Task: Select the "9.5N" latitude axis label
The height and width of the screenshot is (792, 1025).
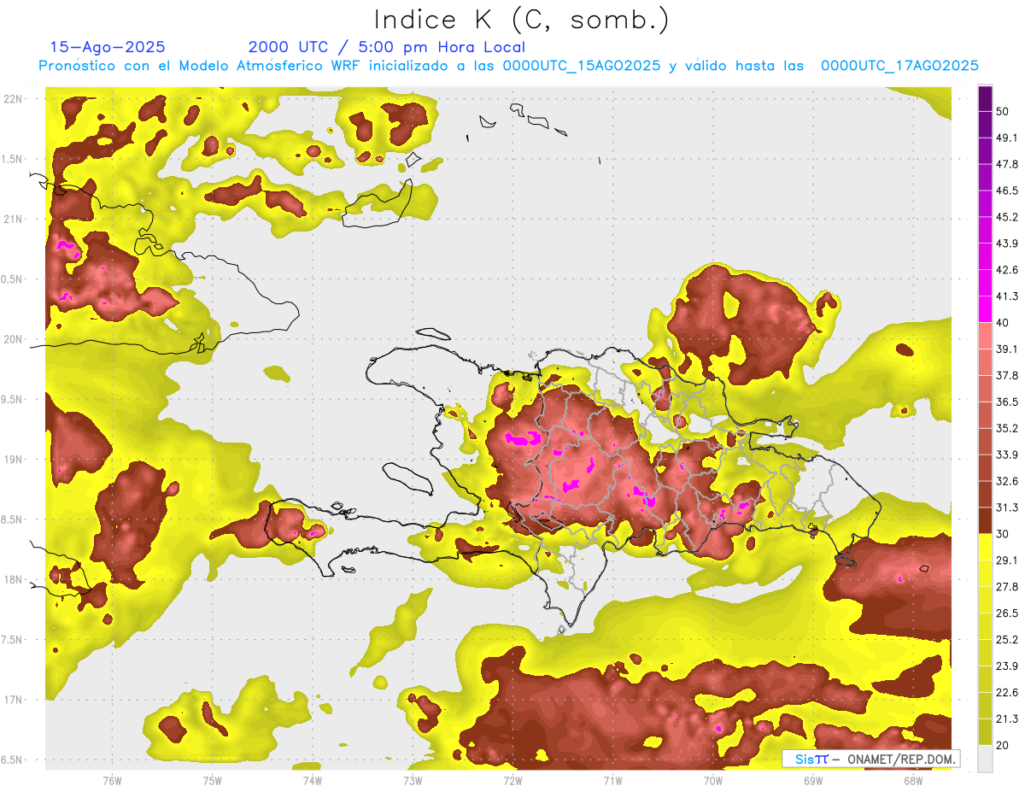Action: (x=13, y=399)
